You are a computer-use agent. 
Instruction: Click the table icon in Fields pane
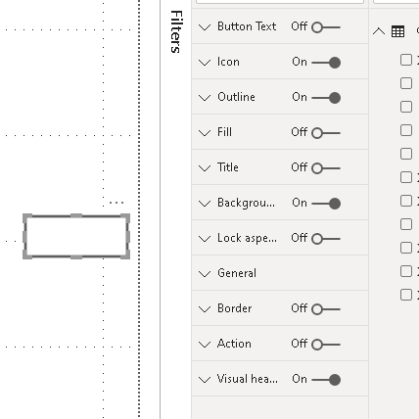click(397, 31)
